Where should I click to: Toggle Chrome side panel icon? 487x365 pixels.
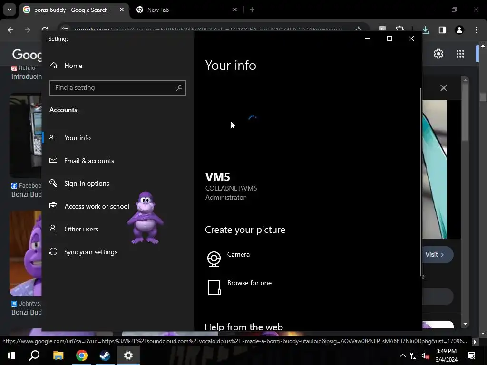pos(442,30)
